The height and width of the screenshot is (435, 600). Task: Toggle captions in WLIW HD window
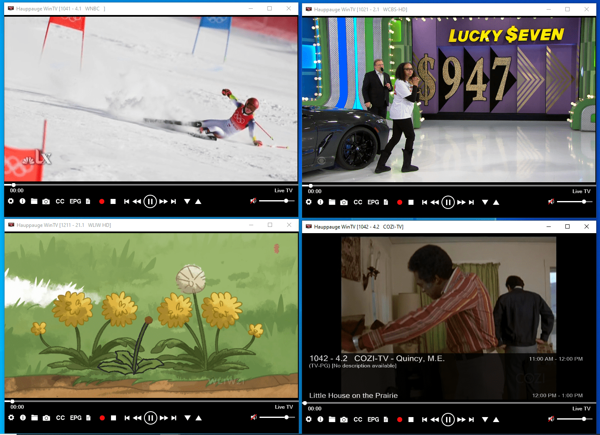pyautogui.click(x=61, y=418)
